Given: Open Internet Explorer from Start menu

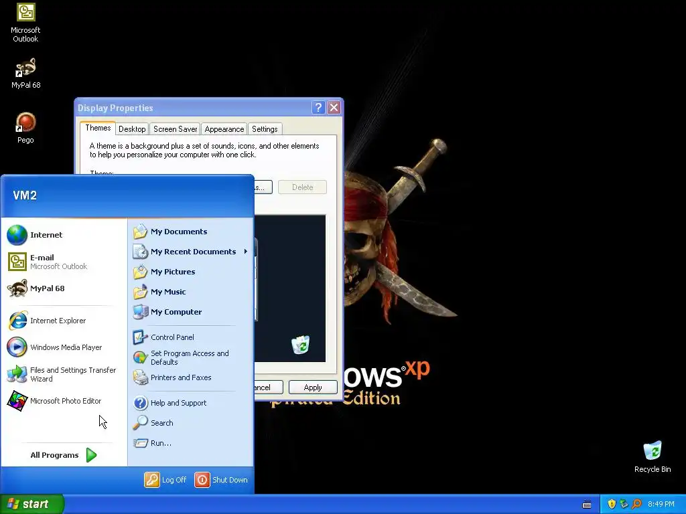Looking at the screenshot, I should click(64, 321).
